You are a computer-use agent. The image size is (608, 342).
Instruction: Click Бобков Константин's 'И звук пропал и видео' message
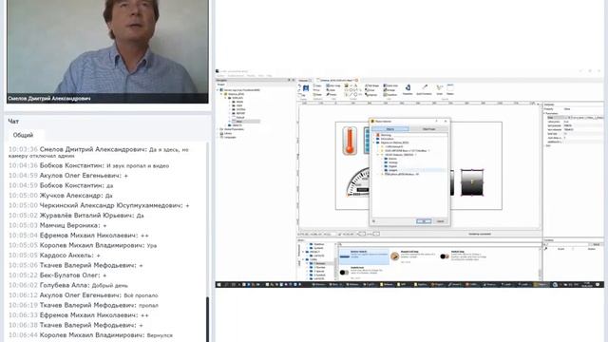88,165
